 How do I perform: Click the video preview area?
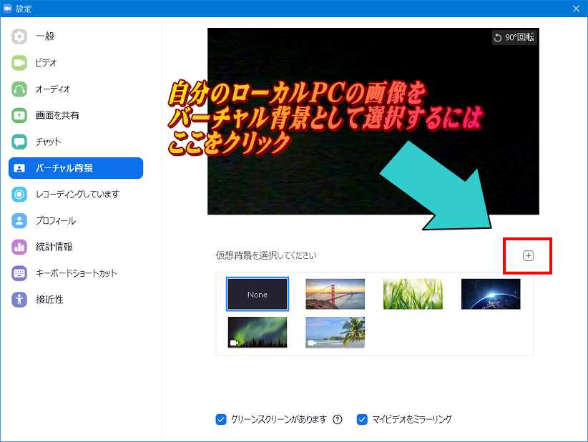click(x=373, y=121)
